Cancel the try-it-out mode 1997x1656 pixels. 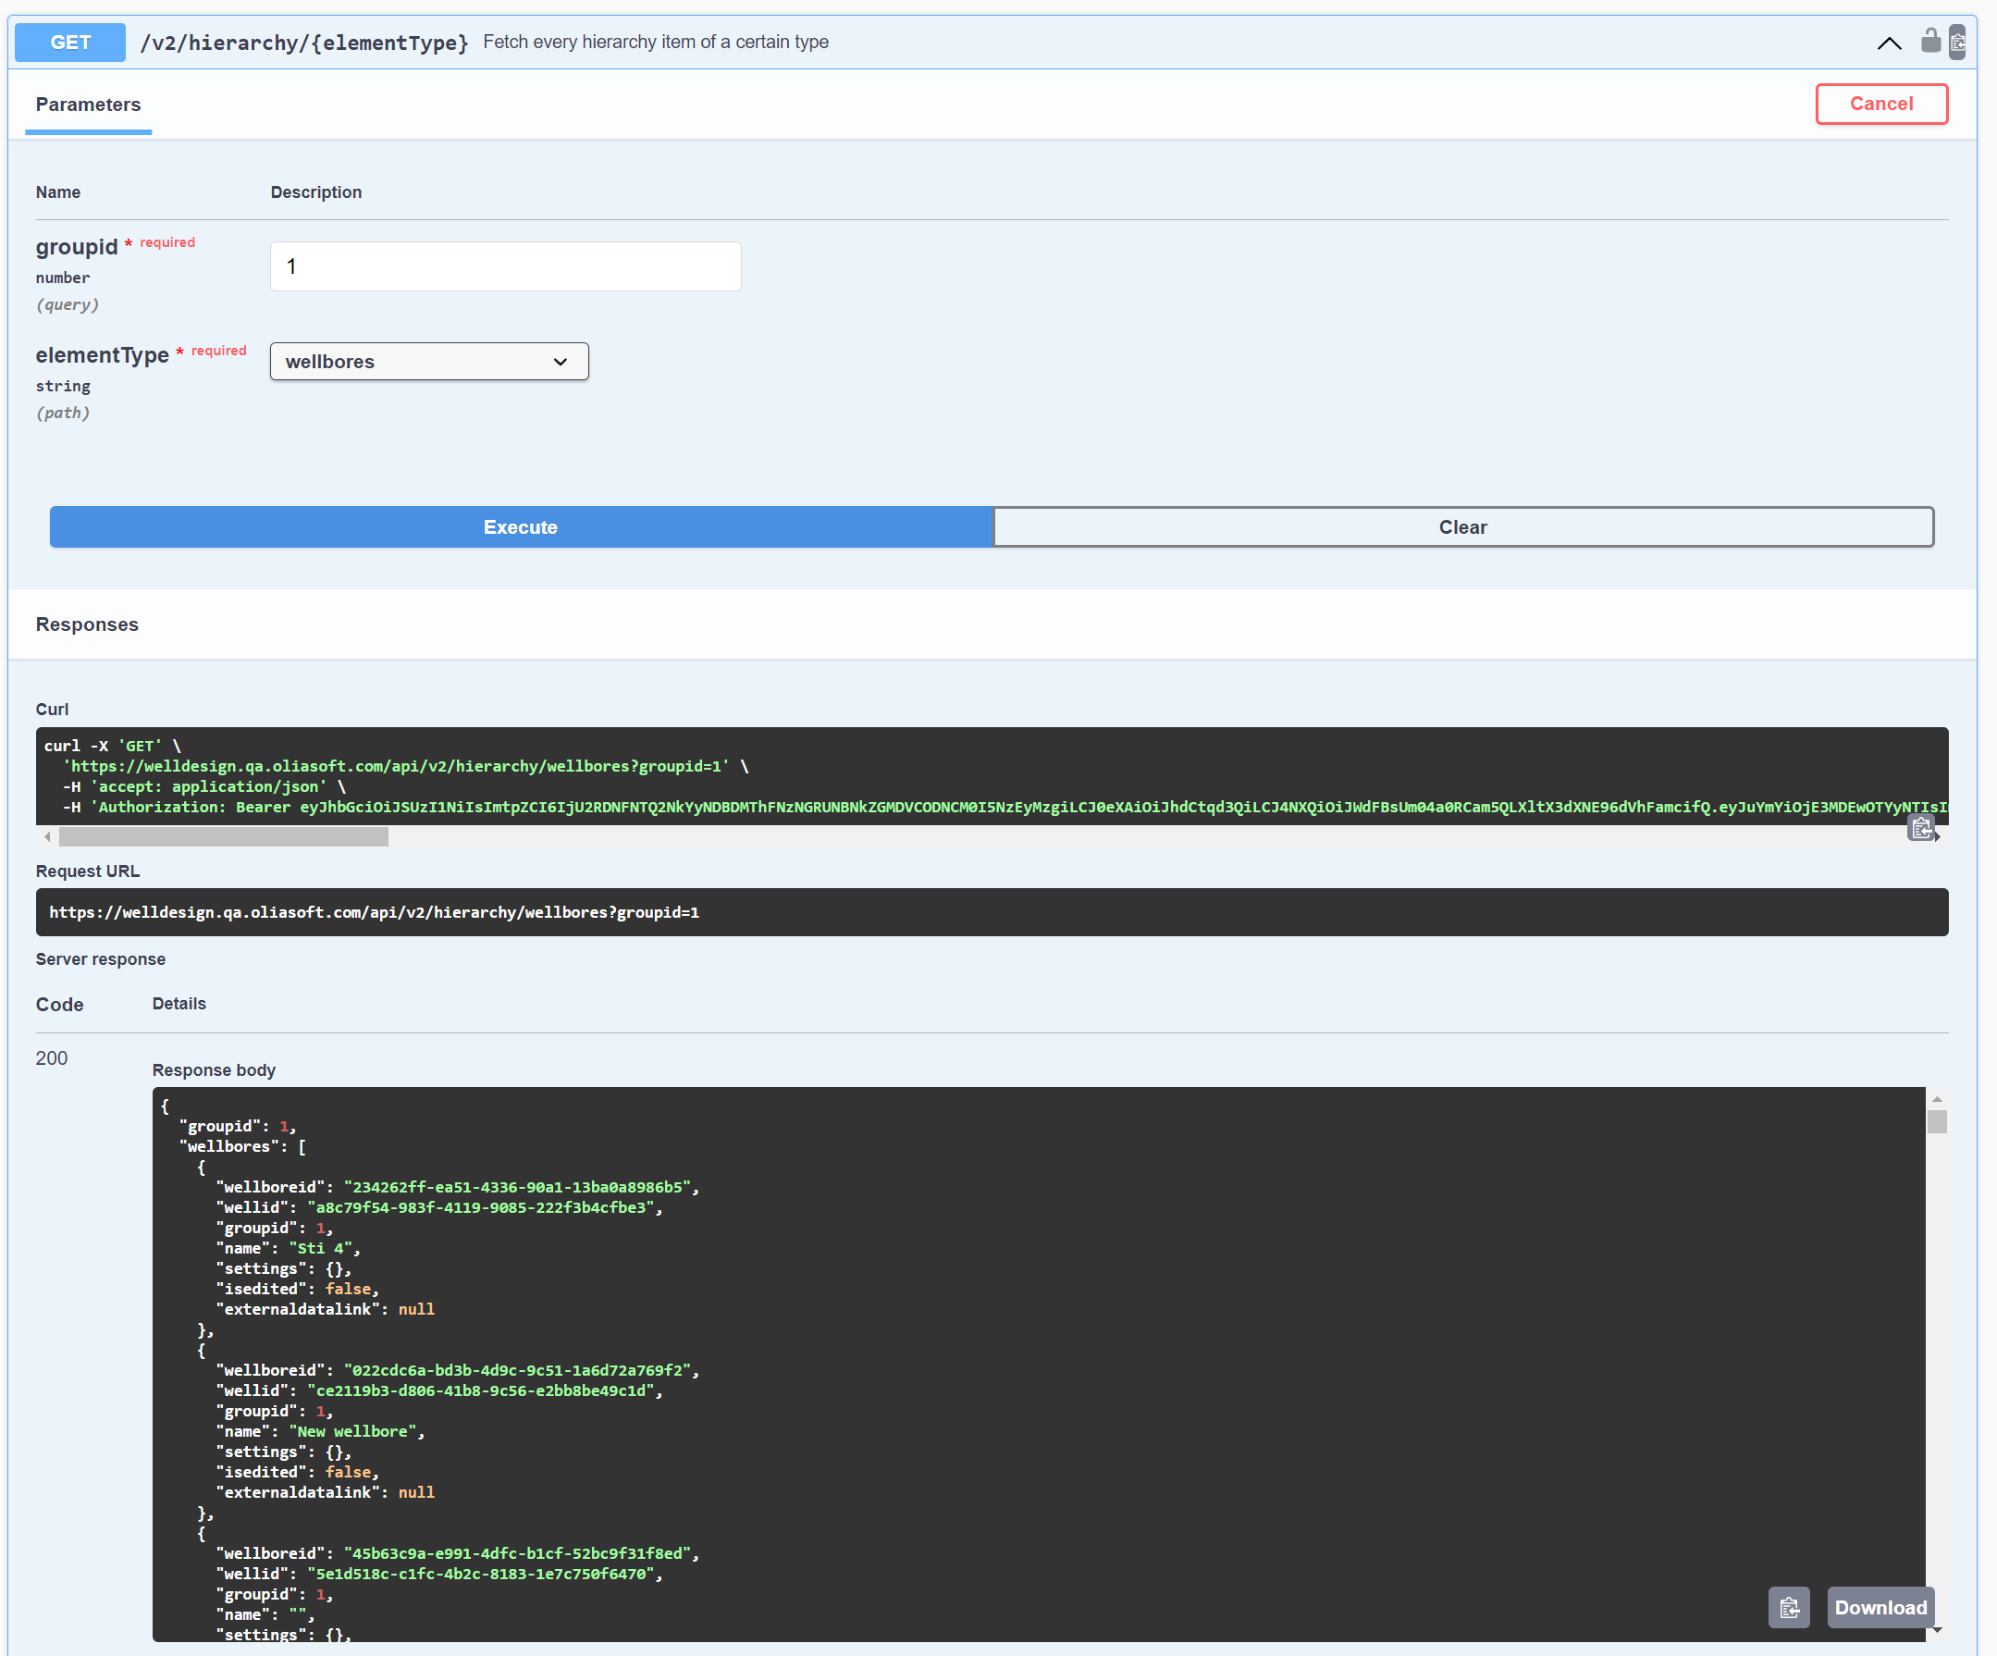pyautogui.click(x=1880, y=104)
